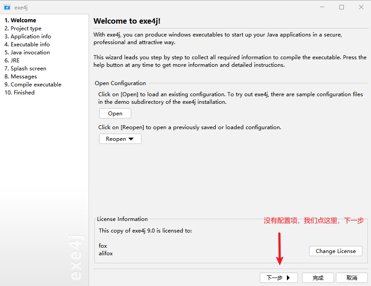The width and height of the screenshot is (371, 286).
Task: Close the exe4j window
Action: coord(361,7)
